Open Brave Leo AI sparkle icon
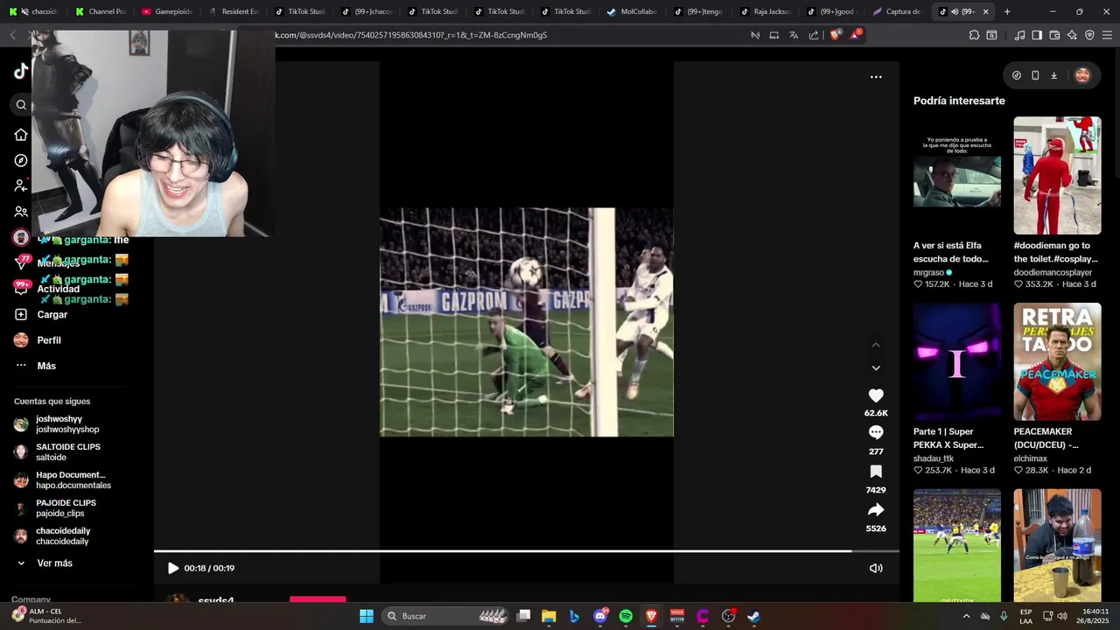This screenshot has width=1120, height=630. pyautogui.click(x=1072, y=35)
